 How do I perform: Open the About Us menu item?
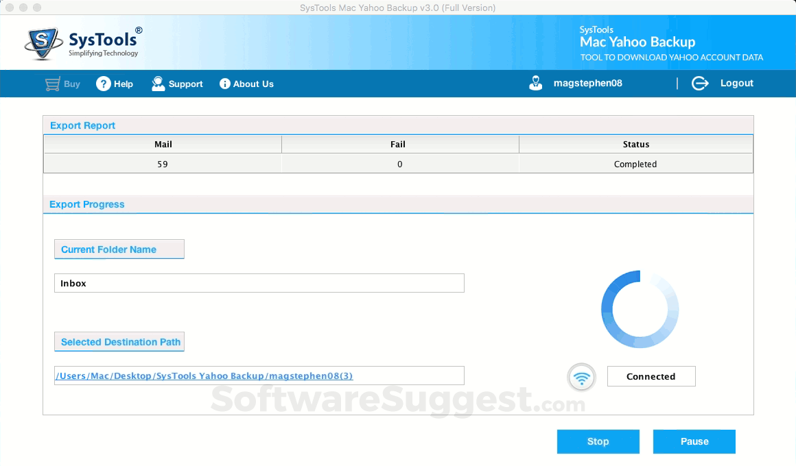[x=253, y=84]
